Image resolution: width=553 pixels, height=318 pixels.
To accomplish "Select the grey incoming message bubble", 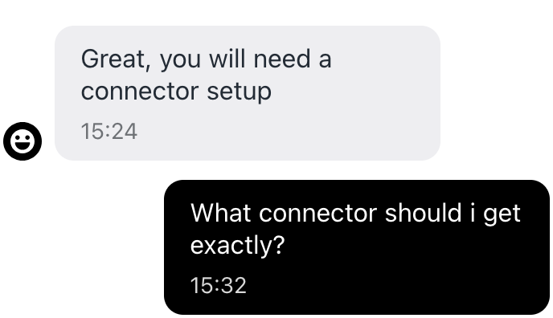I will 248,93.
